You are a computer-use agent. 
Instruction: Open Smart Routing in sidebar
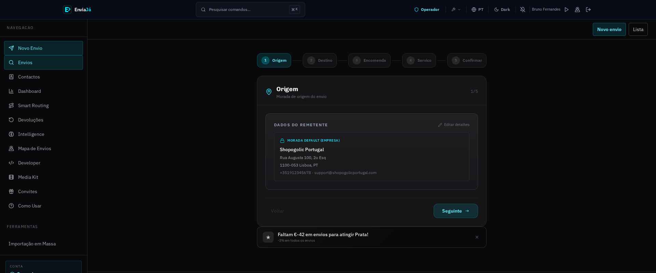pyautogui.click(x=43, y=105)
